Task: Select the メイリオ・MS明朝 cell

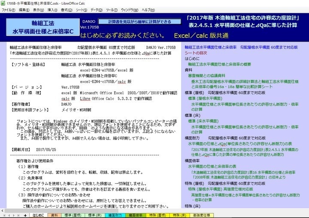Action: point(76,110)
